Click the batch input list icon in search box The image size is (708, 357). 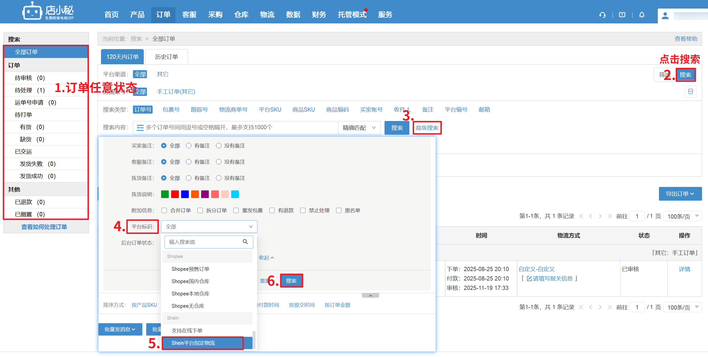click(x=140, y=128)
